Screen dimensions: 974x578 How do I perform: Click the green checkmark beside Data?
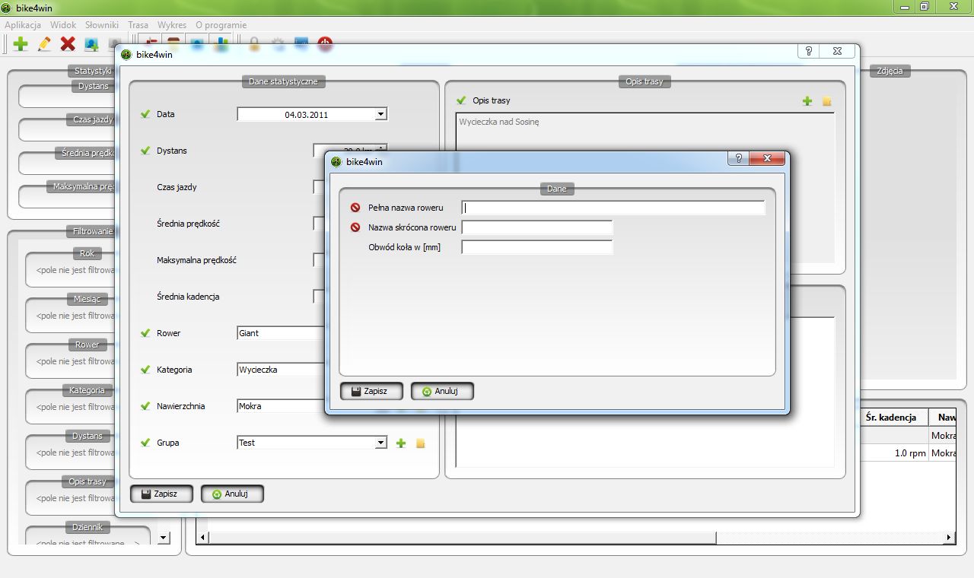[x=145, y=114]
